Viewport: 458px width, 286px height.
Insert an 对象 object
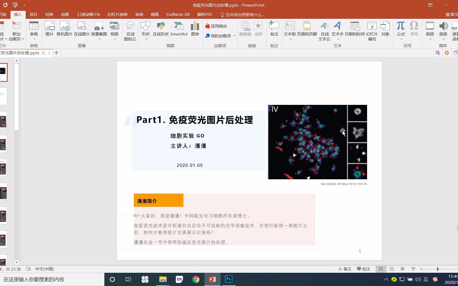[x=385, y=29]
